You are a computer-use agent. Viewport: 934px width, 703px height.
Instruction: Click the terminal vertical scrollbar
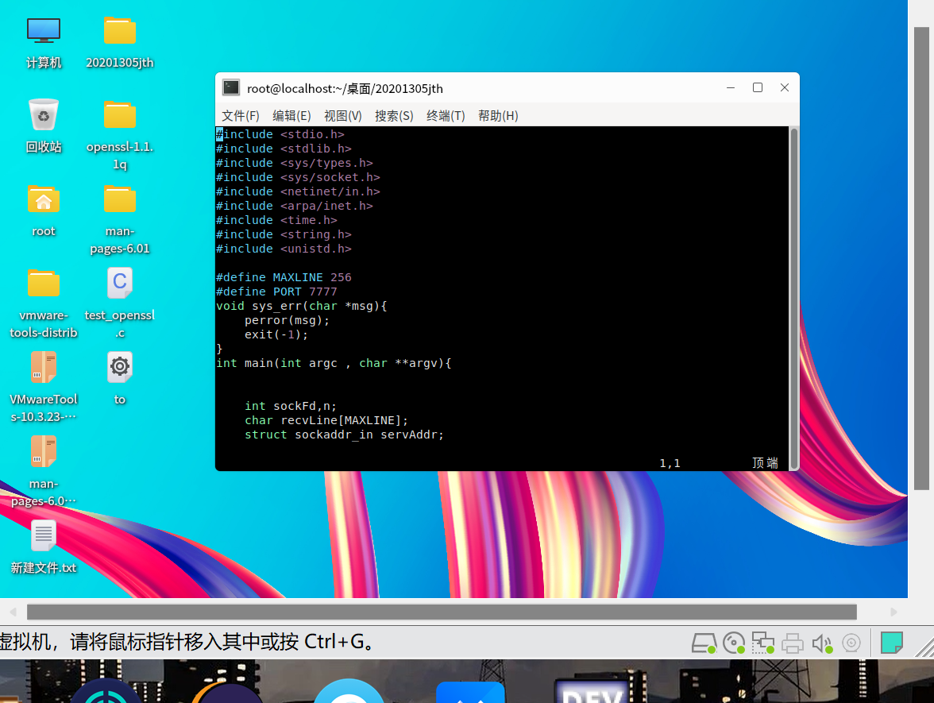click(794, 298)
